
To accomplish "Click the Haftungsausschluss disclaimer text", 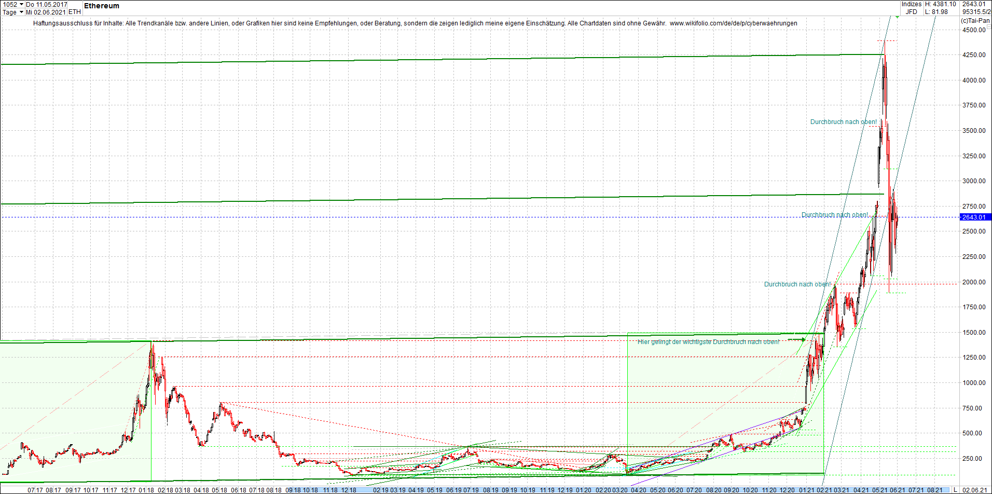I will [x=350, y=23].
